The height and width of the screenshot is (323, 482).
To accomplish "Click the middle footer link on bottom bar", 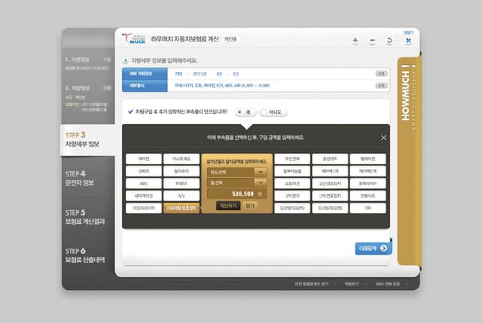I will coord(352,285).
